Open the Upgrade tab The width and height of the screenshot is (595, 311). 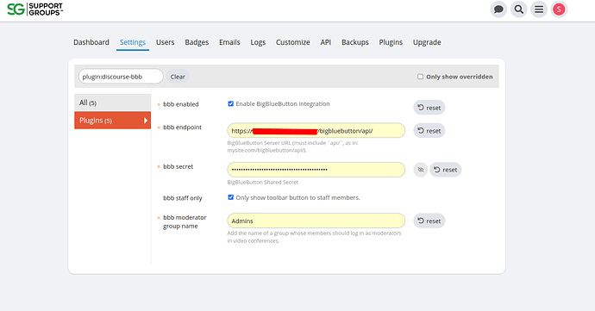(427, 42)
